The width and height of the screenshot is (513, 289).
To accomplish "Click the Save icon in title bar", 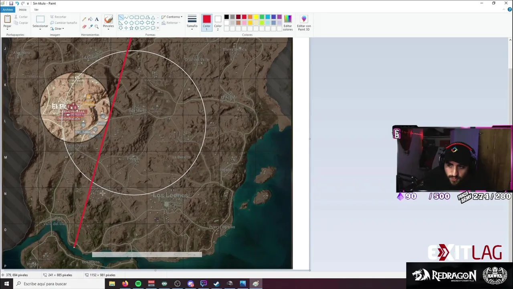I will 11,3.
